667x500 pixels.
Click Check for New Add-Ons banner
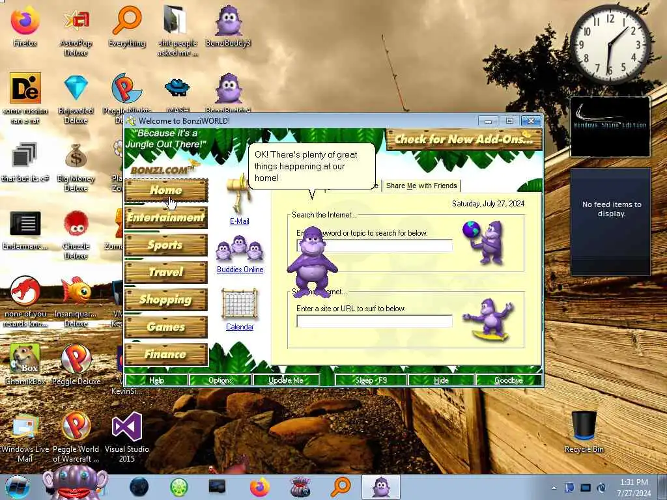464,139
